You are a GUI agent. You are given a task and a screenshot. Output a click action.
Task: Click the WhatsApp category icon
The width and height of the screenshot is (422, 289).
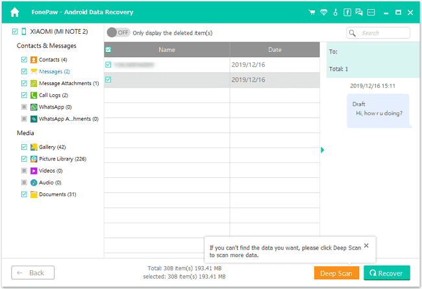tap(34, 107)
